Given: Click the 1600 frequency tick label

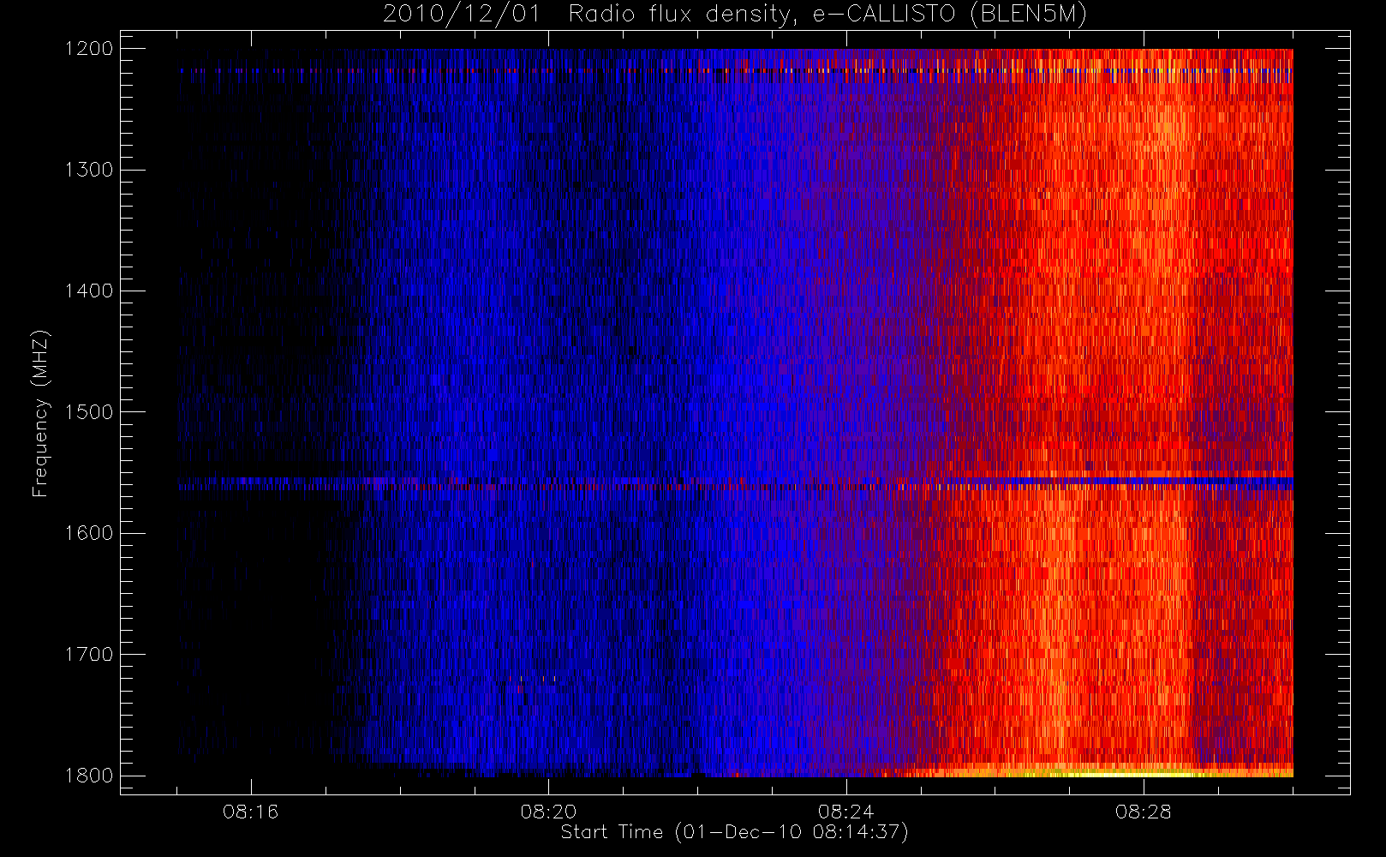Looking at the screenshot, I should pos(89,533).
